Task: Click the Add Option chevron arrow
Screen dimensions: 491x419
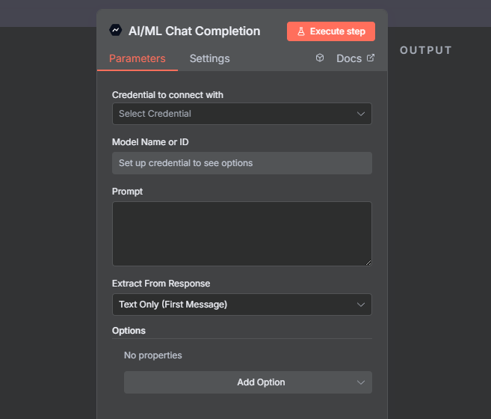Action: point(361,382)
